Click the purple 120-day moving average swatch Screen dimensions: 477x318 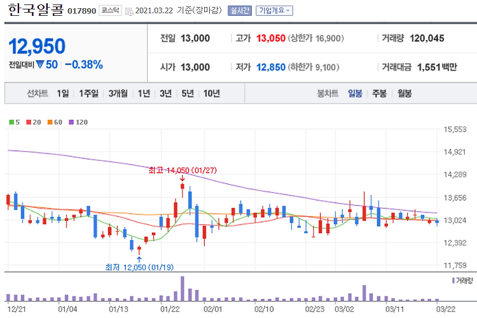[x=71, y=122]
